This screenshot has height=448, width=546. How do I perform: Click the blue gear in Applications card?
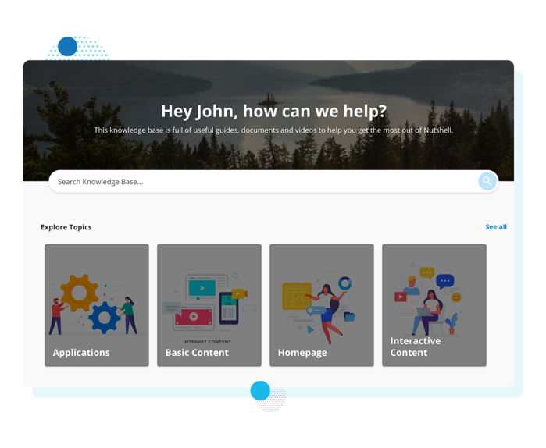tap(104, 317)
